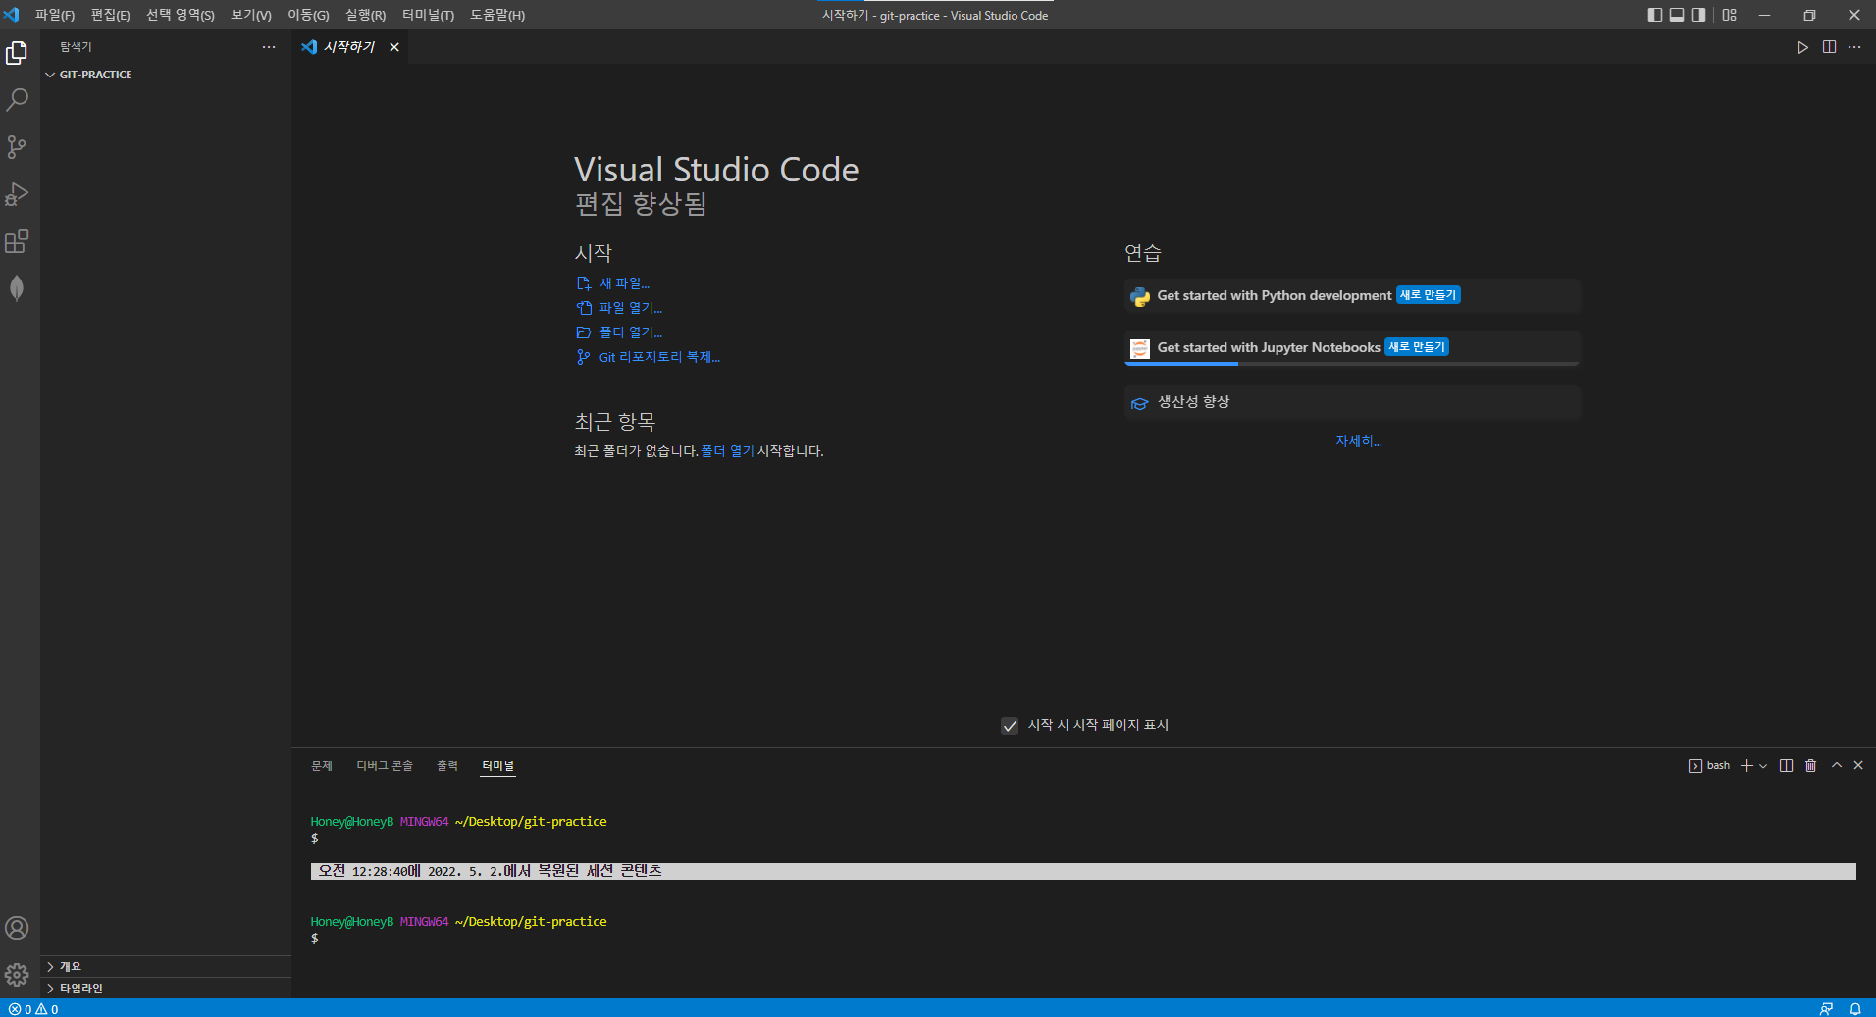Screen dimensions: 1876x1017
Task: Open the Search view in activity bar
Action: (x=17, y=100)
